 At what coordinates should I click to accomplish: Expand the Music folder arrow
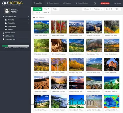pos(29,20)
